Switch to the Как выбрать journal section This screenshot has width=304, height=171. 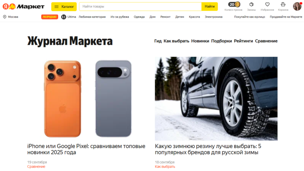coord(176,41)
